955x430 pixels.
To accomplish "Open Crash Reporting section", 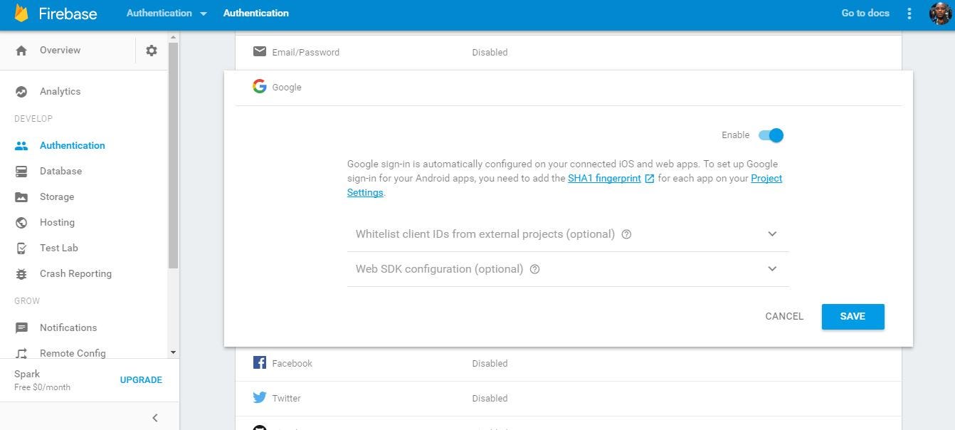I will [75, 273].
